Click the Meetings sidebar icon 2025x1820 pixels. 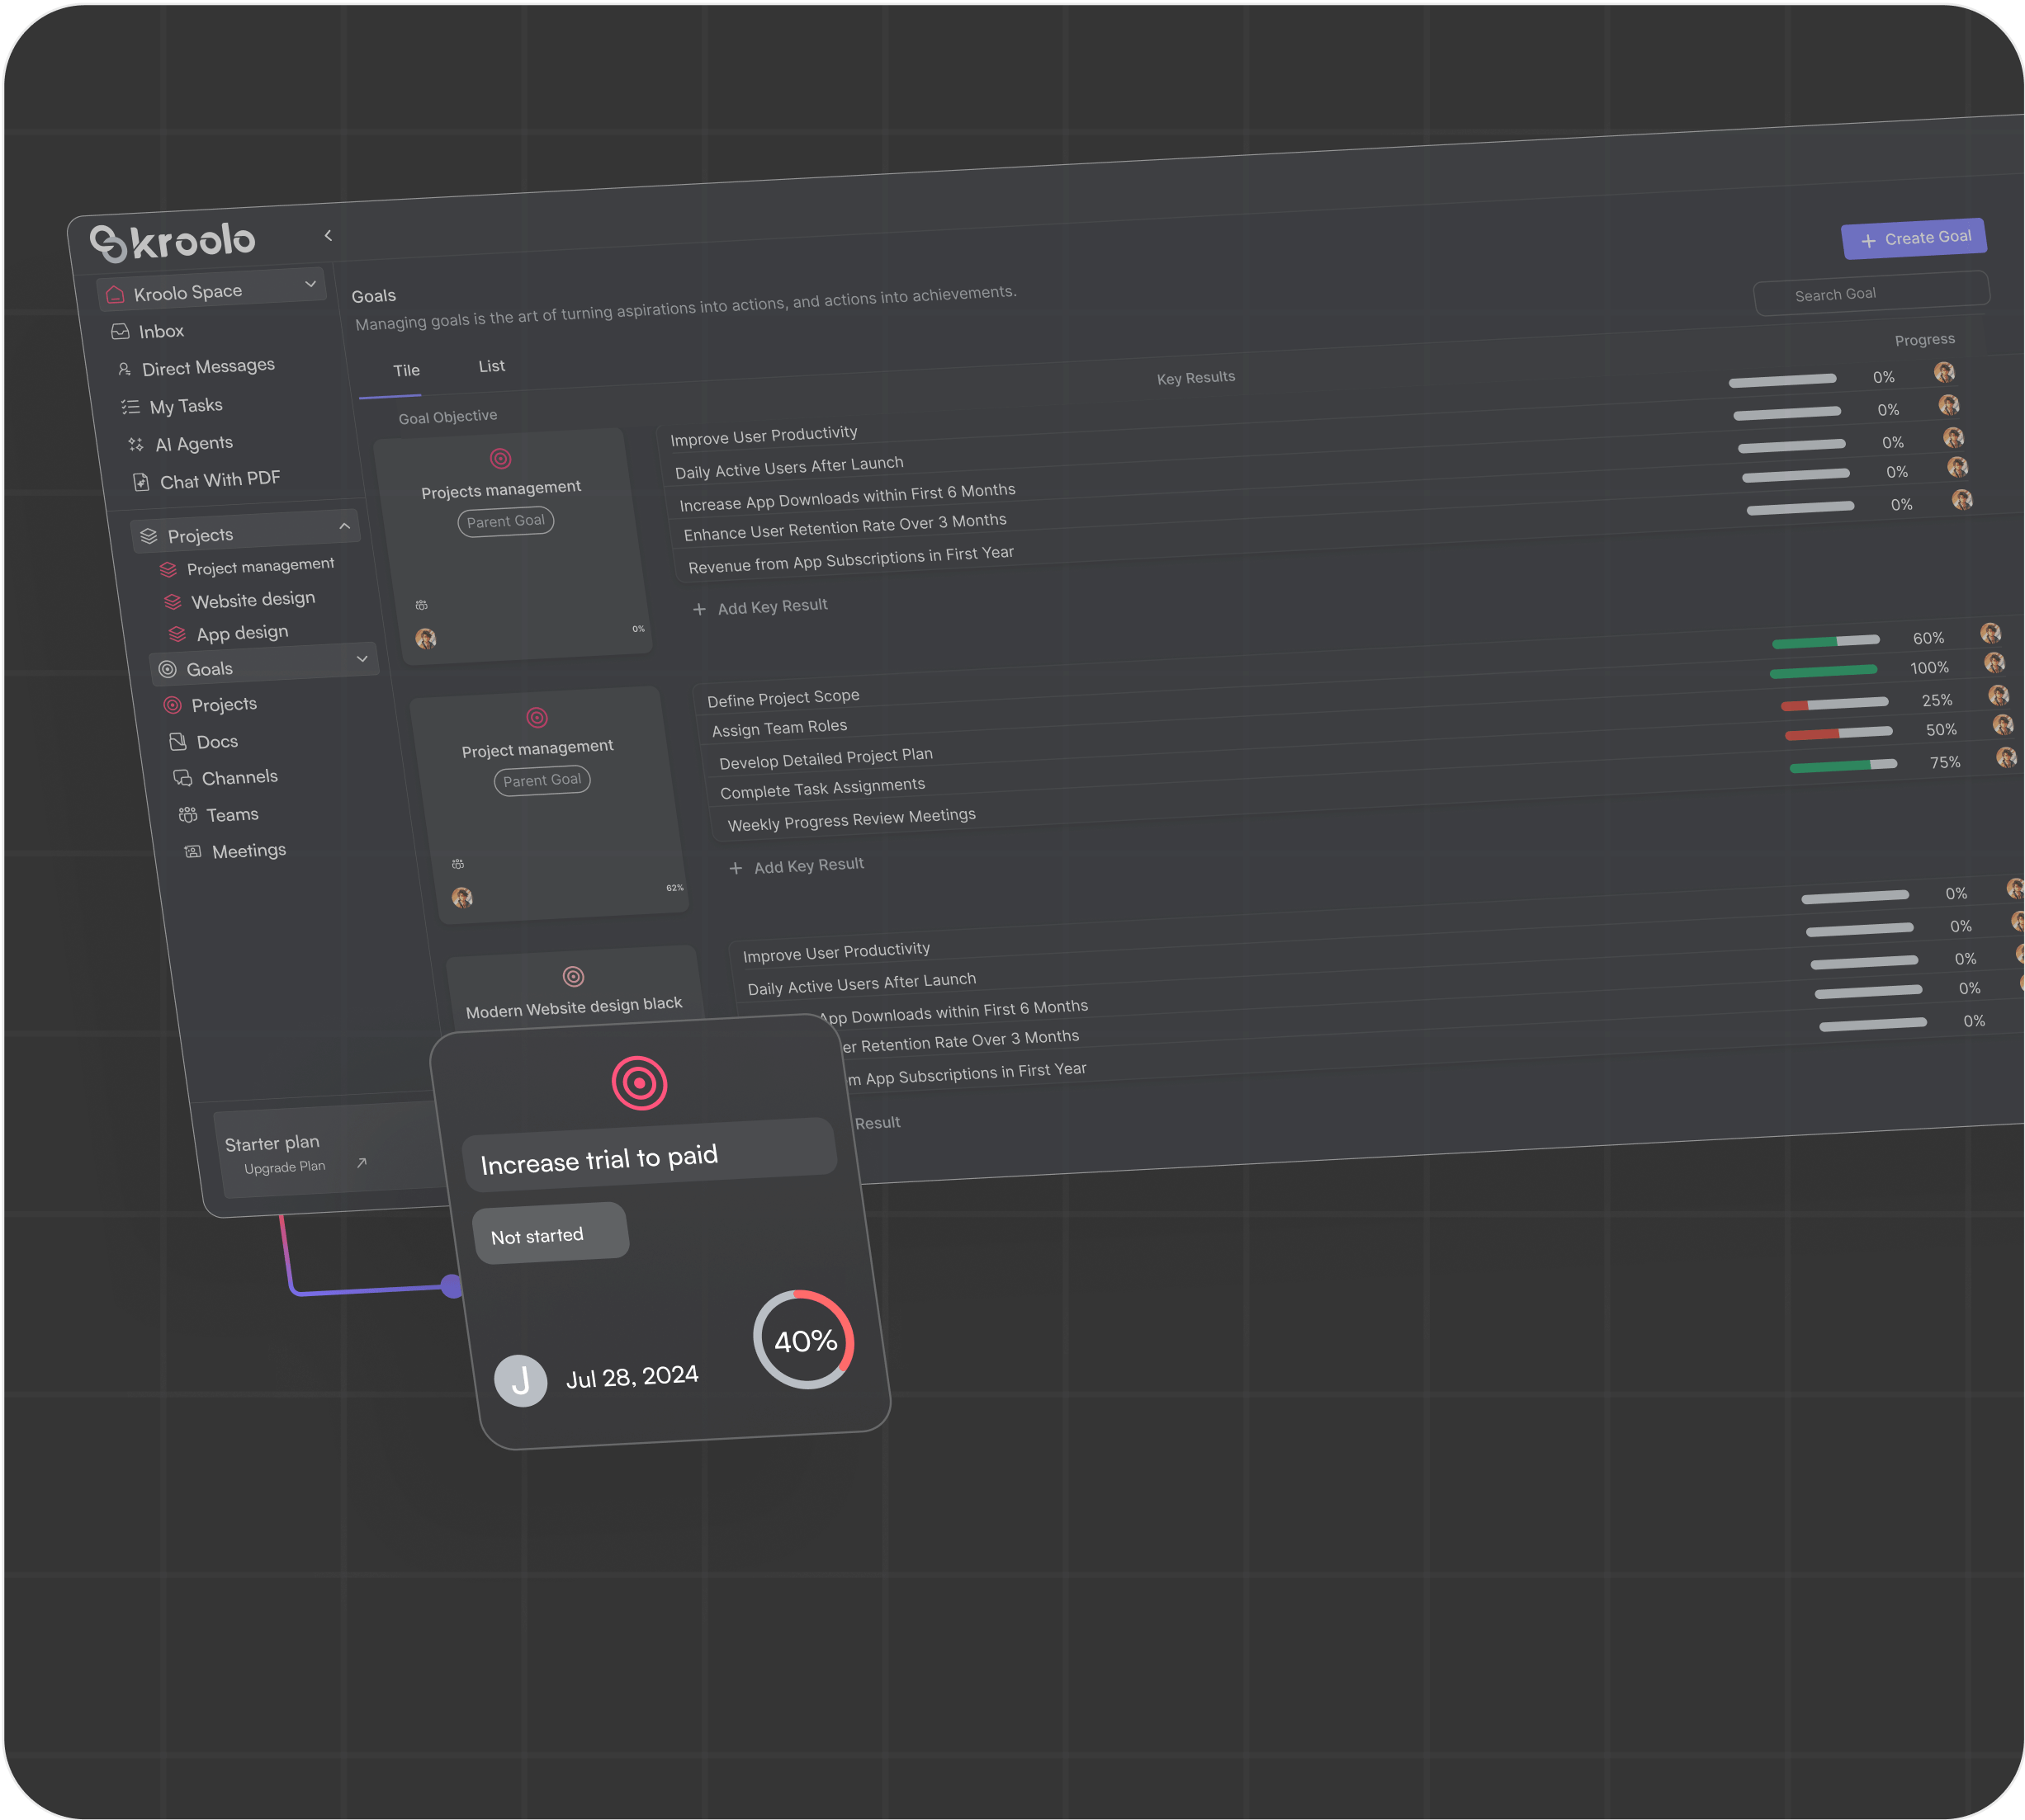point(193,852)
